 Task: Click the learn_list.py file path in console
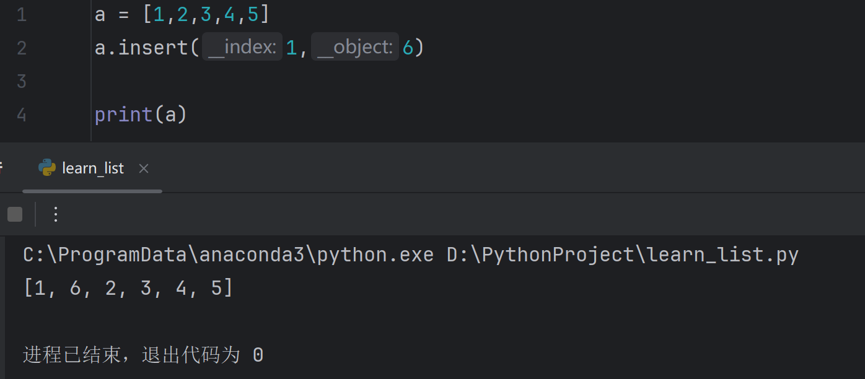click(x=623, y=255)
